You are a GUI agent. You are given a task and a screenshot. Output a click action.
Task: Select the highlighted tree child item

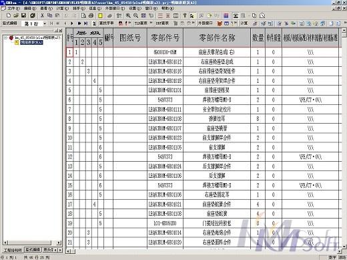31,42
